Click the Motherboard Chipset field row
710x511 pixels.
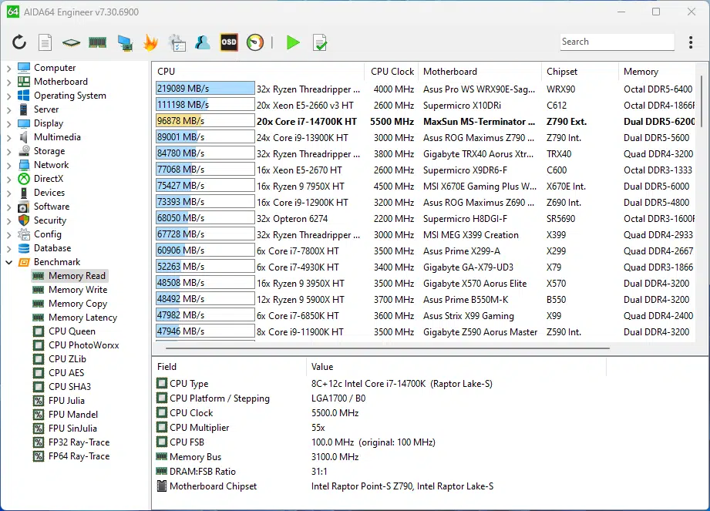tap(380, 486)
